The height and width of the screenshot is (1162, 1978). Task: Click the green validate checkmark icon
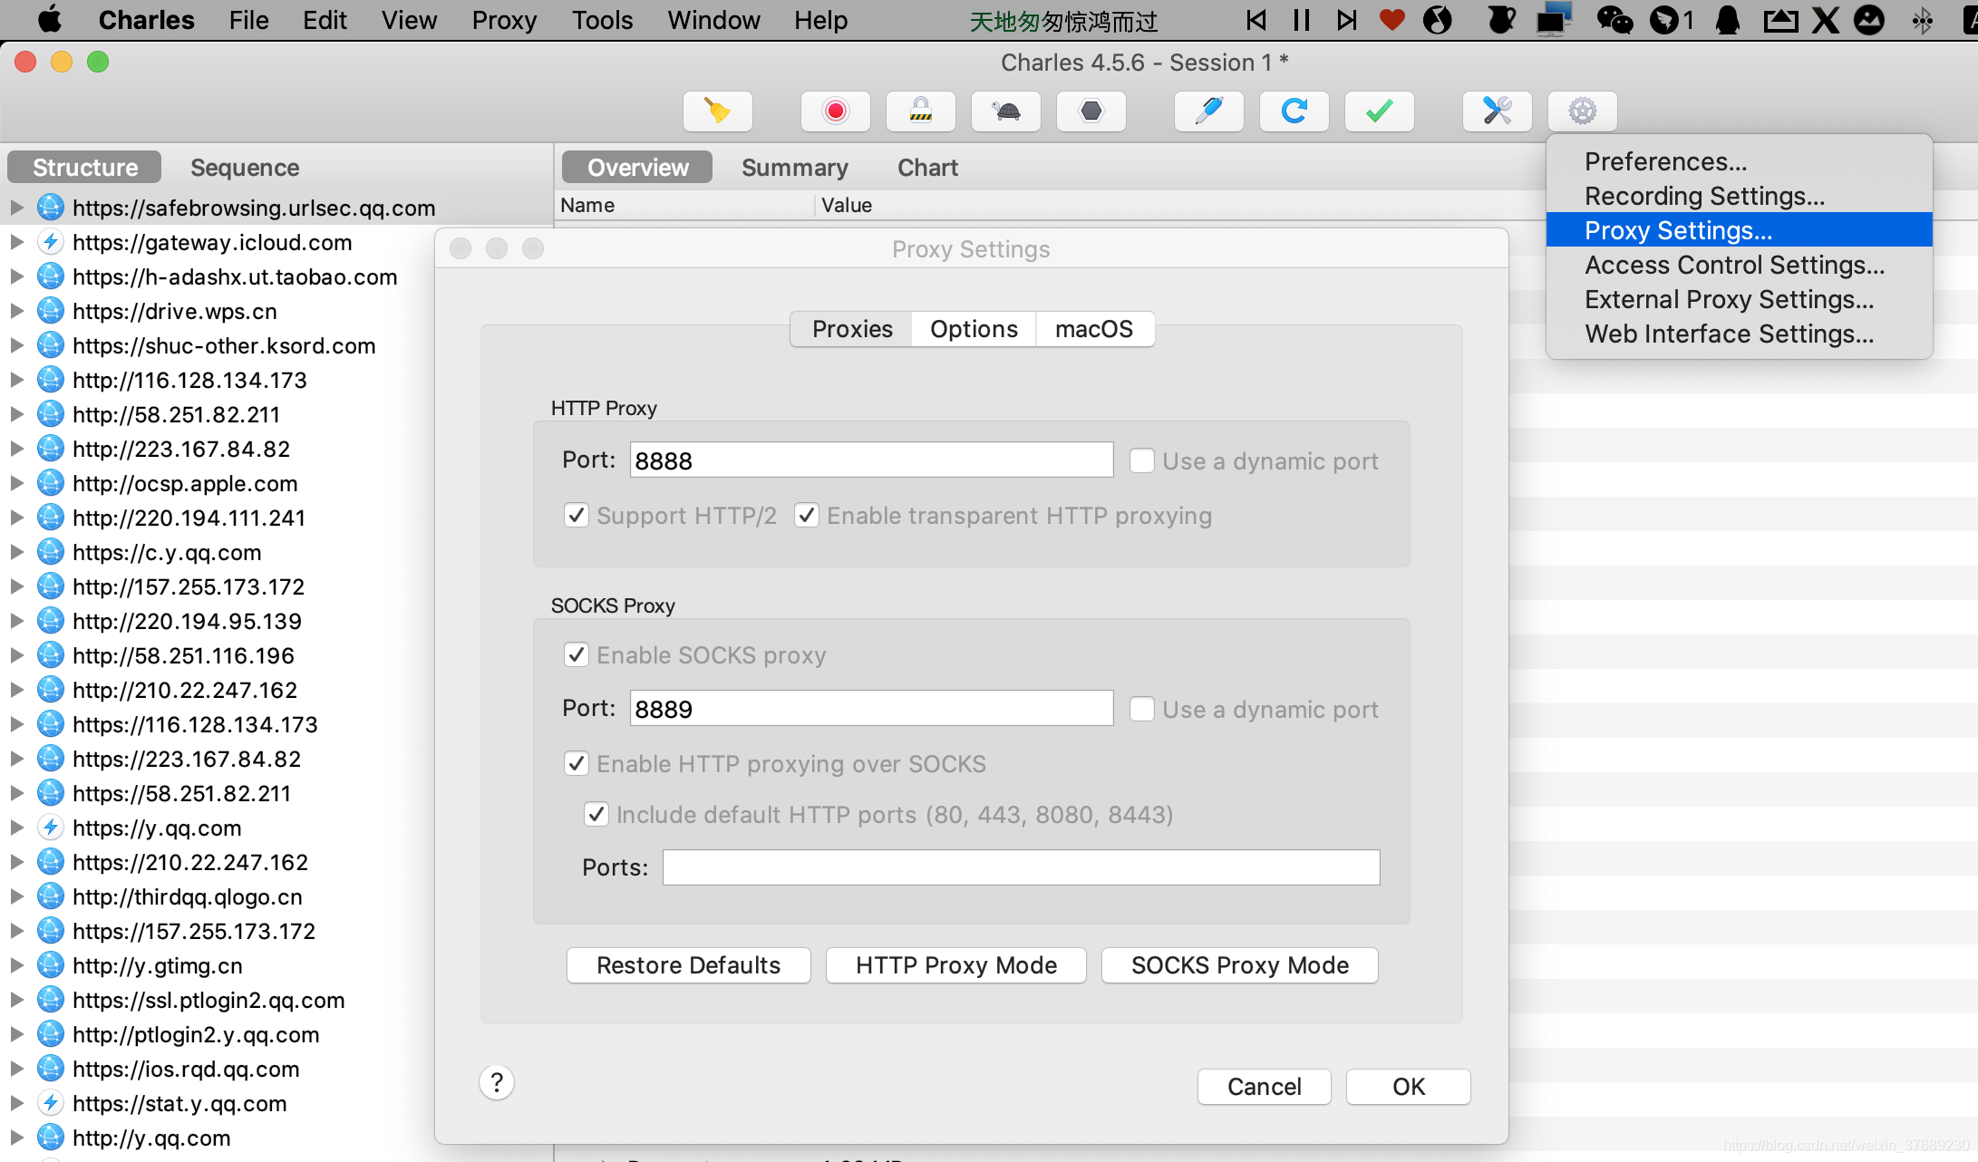(x=1379, y=111)
